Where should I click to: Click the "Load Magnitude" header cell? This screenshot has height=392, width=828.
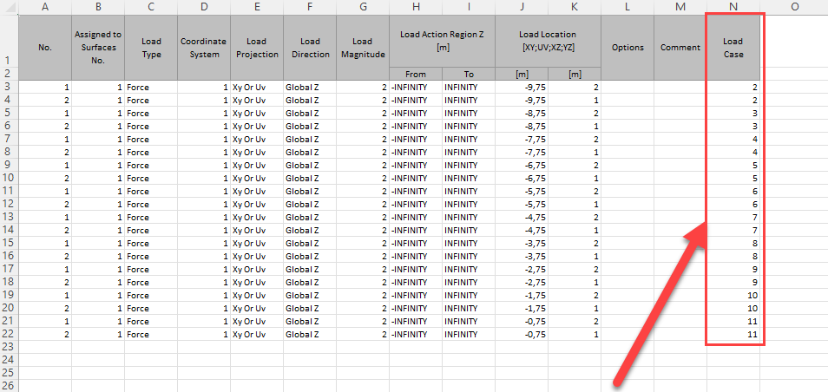[x=363, y=48]
